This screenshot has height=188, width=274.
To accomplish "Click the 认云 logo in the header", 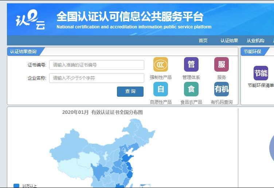I will (30, 20).
